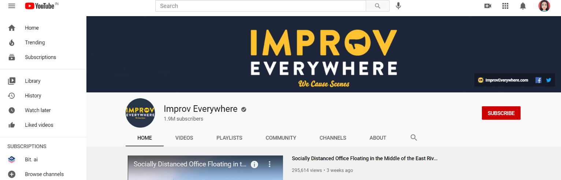561x180 pixels.
Task: Open Twitter link in banner
Action: [x=549, y=80]
